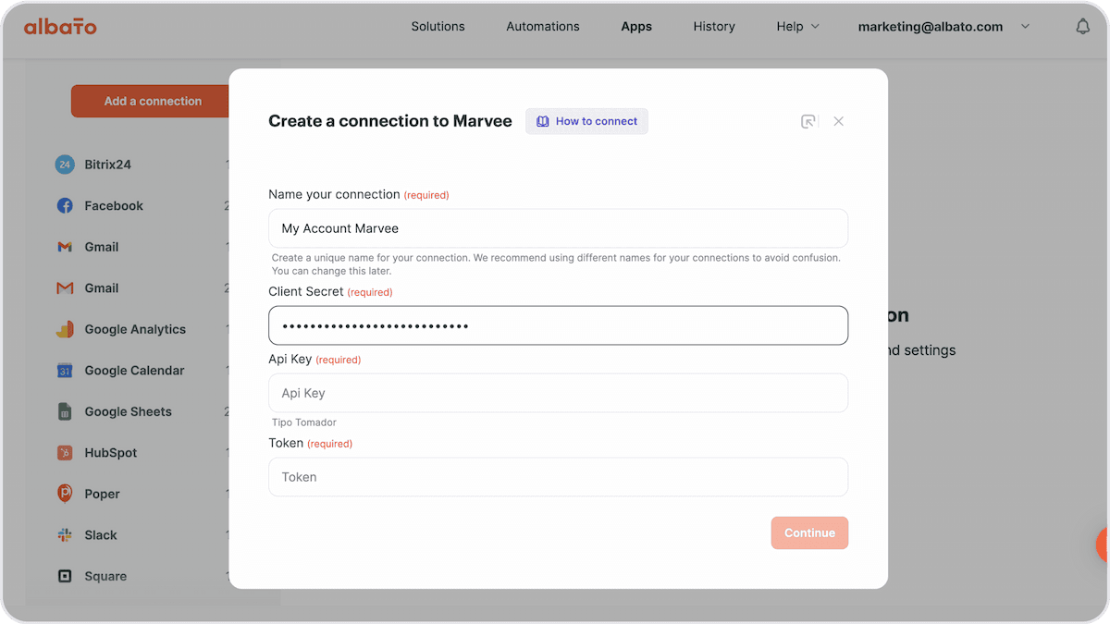This screenshot has height=624, width=1110.
Task: Click the Google Calendar icon
Action: [x=65, y=371]
